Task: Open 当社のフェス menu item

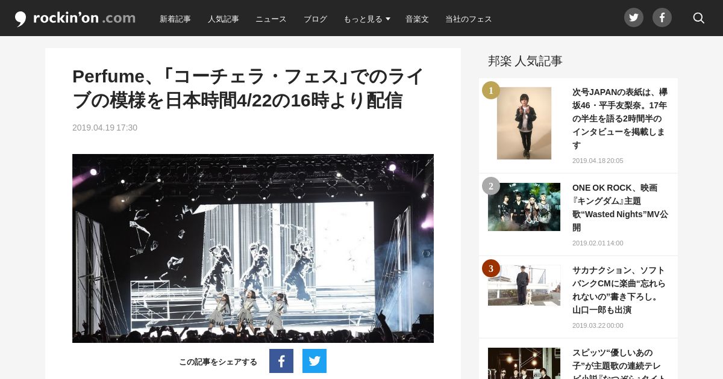Action: 469,19
